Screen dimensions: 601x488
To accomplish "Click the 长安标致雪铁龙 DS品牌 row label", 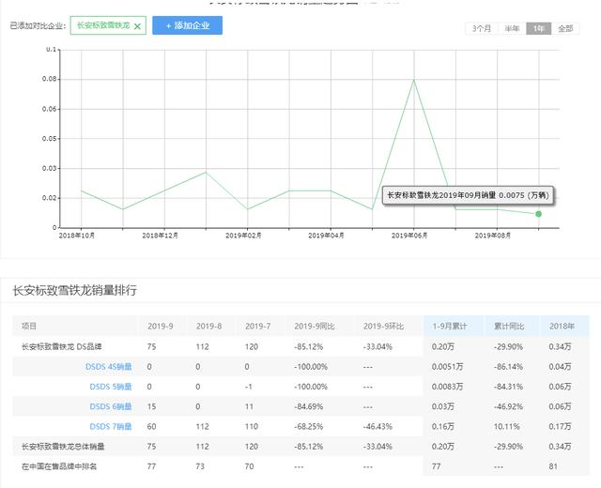I will (62, 346).
